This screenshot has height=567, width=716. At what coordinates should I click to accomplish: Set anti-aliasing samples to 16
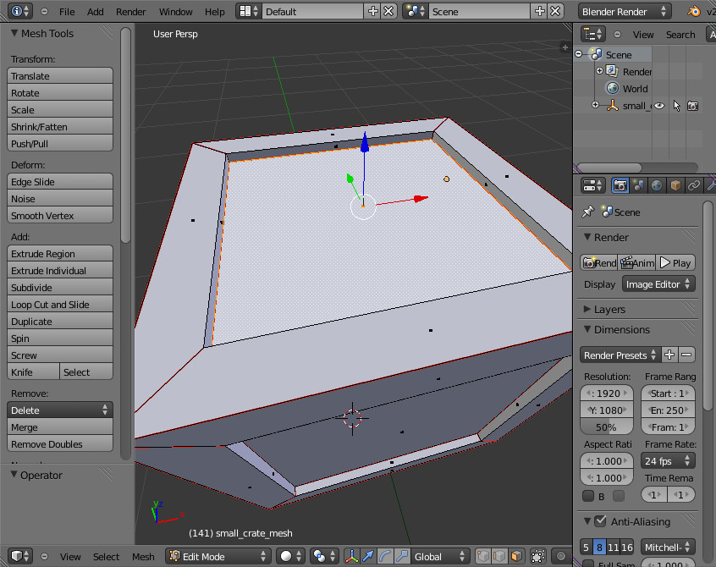tap(627, 547)
